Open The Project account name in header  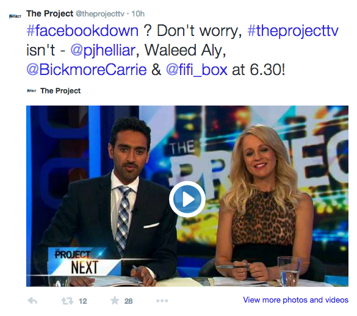point(49,13)
